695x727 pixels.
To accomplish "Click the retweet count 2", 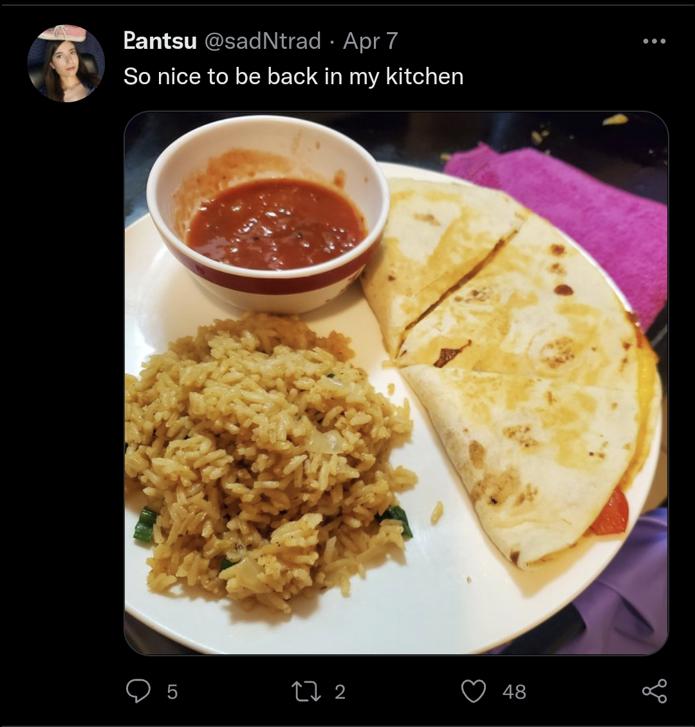I will click(x=340, y=692).
